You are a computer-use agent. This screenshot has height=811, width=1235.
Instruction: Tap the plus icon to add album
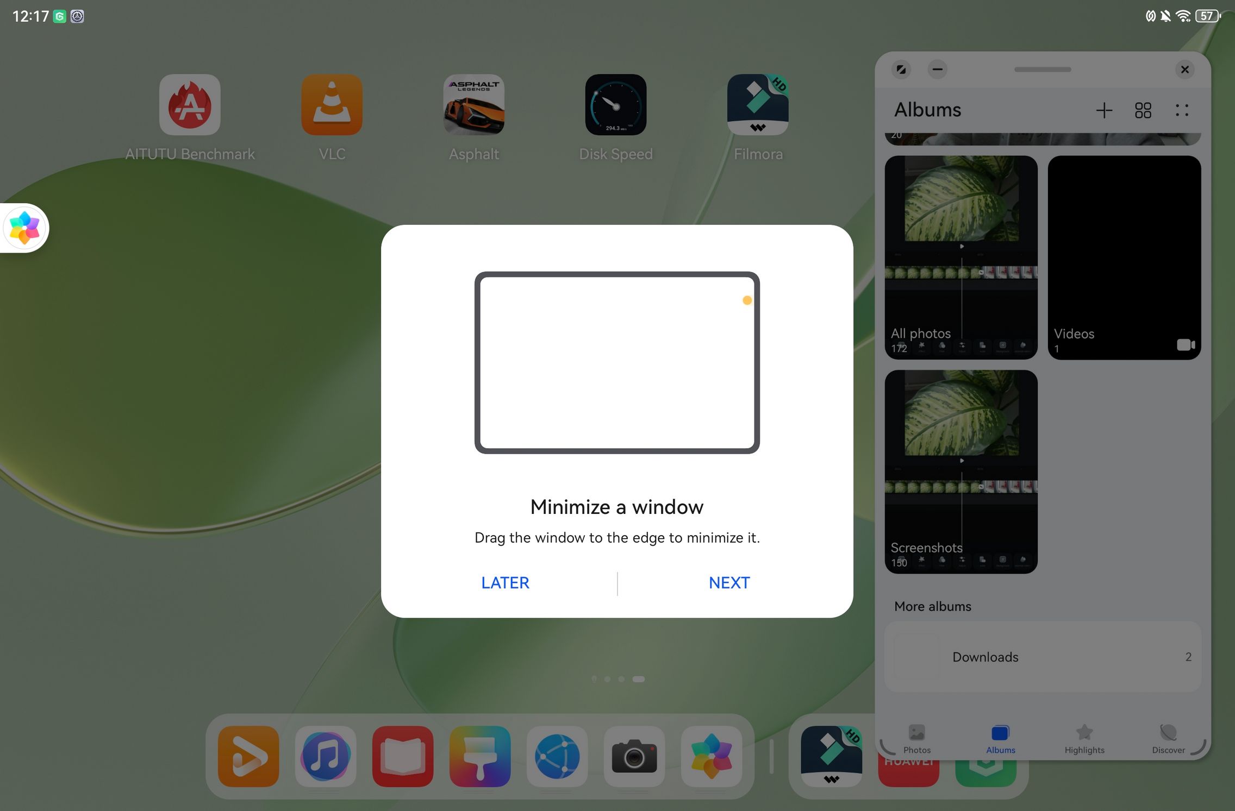(x=1104, y=110)
